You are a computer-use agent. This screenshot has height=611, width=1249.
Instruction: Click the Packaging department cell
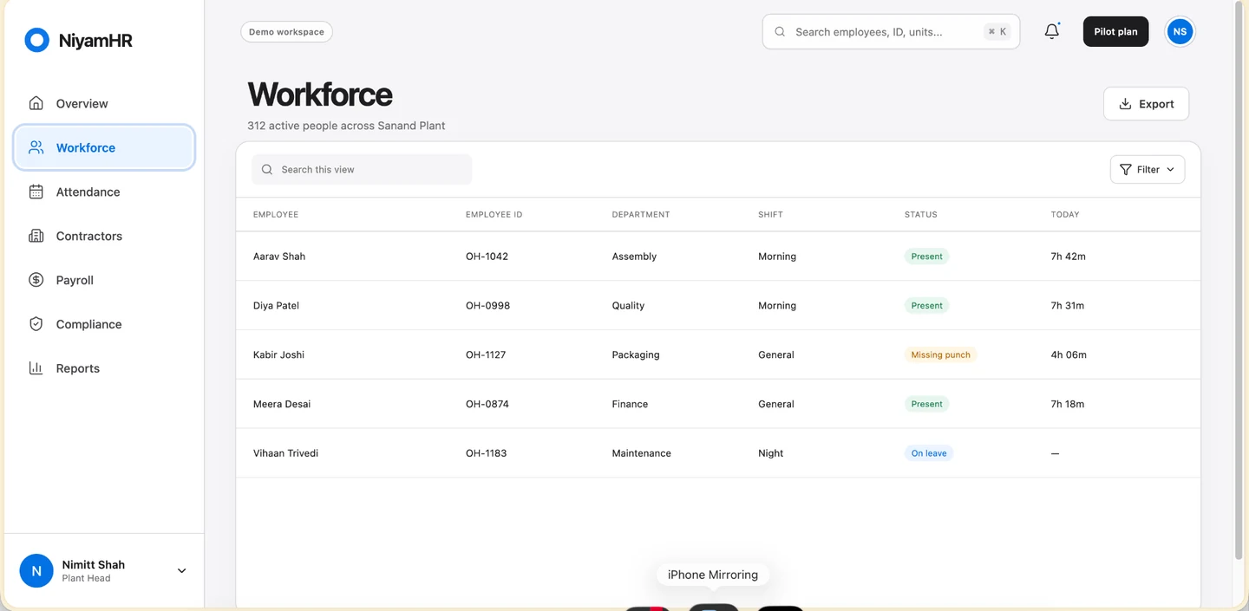pyautogui.click(x=636, y=354)
